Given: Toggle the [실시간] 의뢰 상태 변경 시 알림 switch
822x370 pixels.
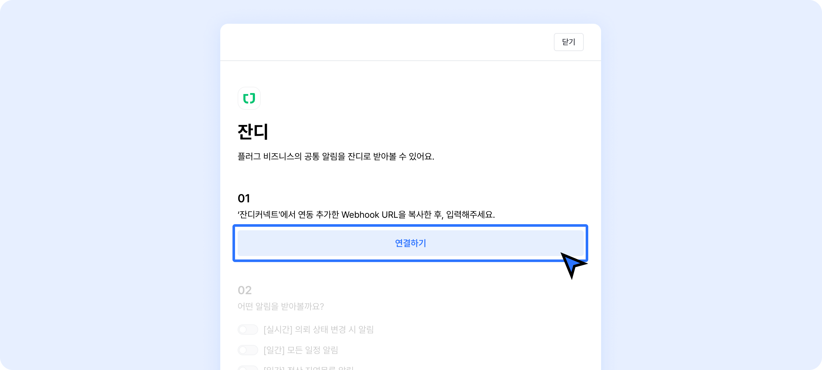Looking at the screenshot, I should click(x=248, y=330).
